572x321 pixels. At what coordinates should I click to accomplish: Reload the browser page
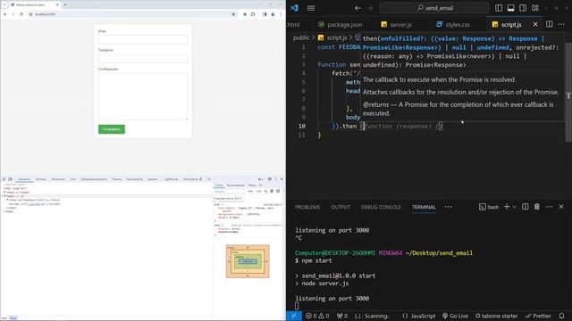click(21, 14)
